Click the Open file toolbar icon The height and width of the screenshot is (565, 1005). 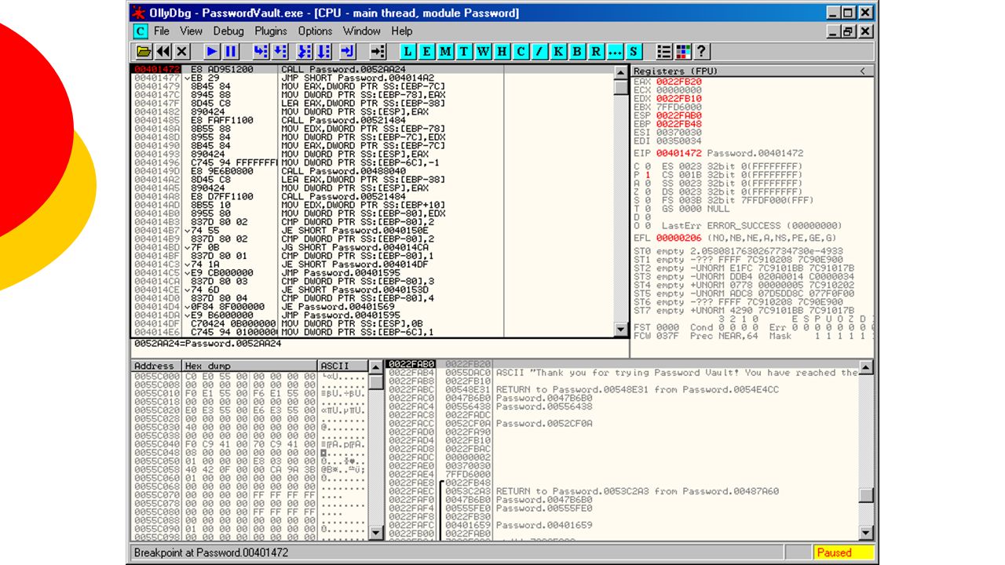(x=144, y=52)
